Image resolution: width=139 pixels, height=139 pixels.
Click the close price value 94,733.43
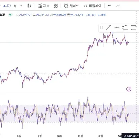[76, 15]
